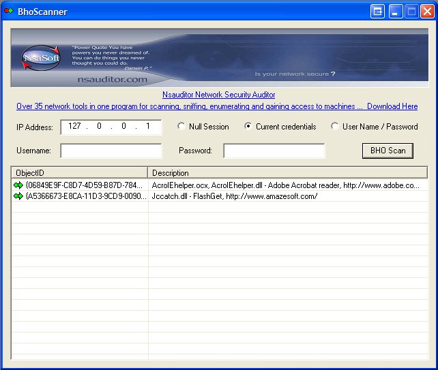Select the Null Session radio button
This screenshot has width=438, height=370.
[181, 127]
